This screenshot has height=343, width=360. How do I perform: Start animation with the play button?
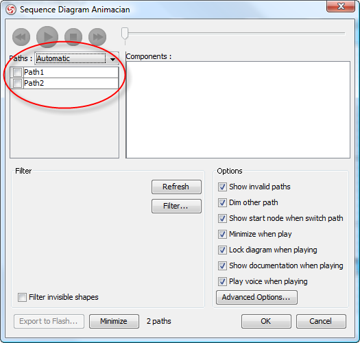(x=47, y=37)
